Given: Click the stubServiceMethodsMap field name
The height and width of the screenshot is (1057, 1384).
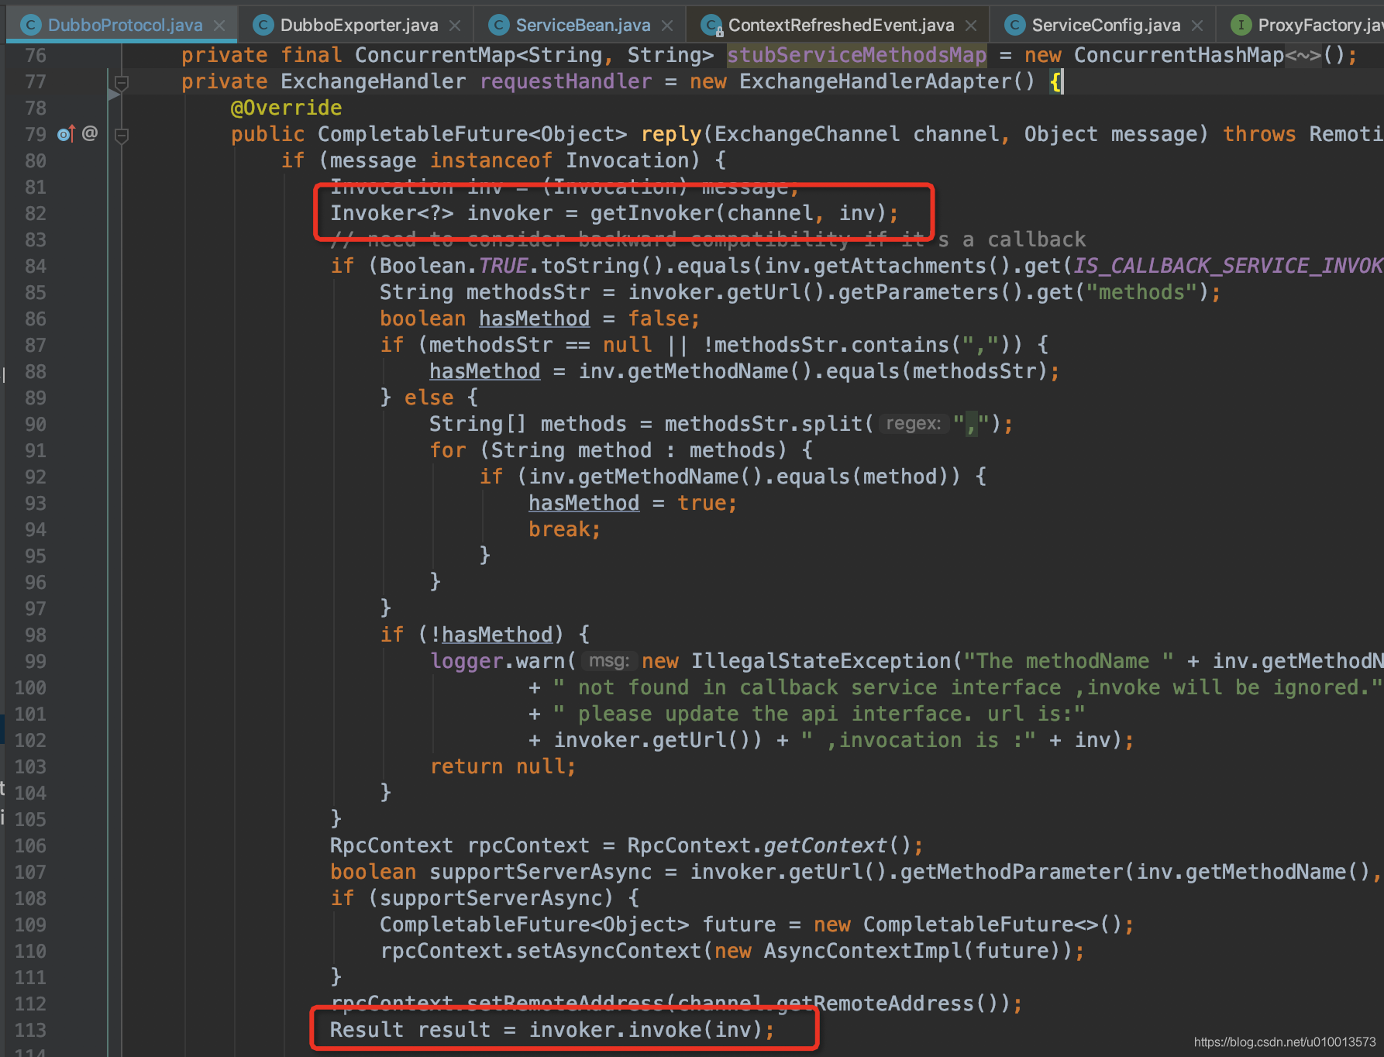Looking at the screenshot, I should [856, 55].
